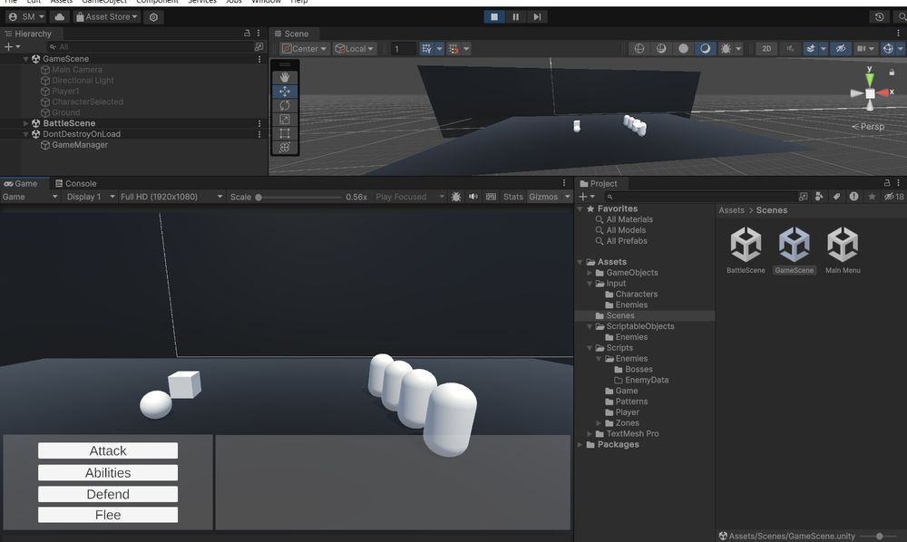
Task: Toggle 2D view in the Scene toolbar
Action: [766, 49]
